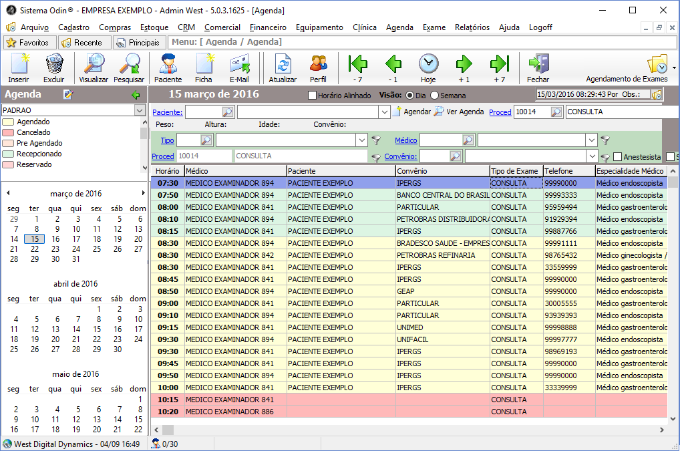680x451 pixels.
Task: Go to next month in calendar
Action: [143, 193]
